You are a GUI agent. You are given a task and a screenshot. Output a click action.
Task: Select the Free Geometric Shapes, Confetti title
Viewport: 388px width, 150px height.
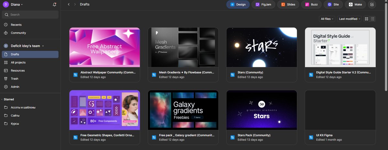click(108, 135)
